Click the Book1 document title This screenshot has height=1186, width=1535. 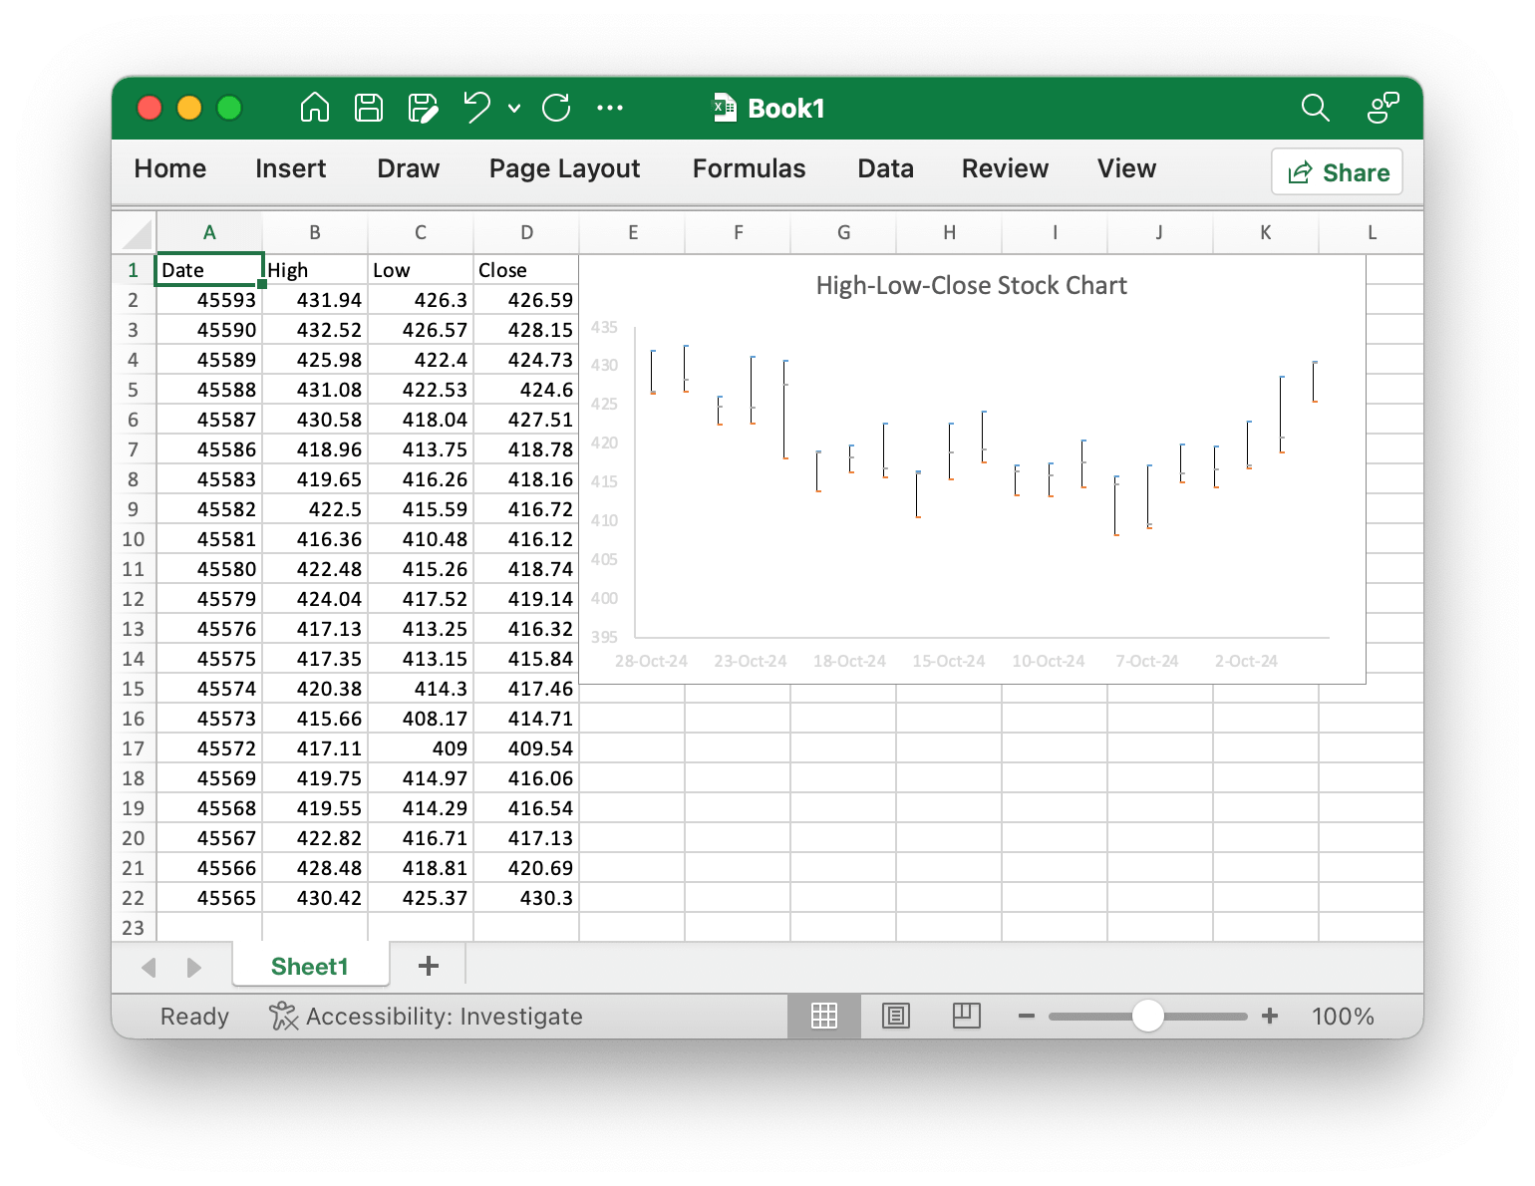click(786, 109)
